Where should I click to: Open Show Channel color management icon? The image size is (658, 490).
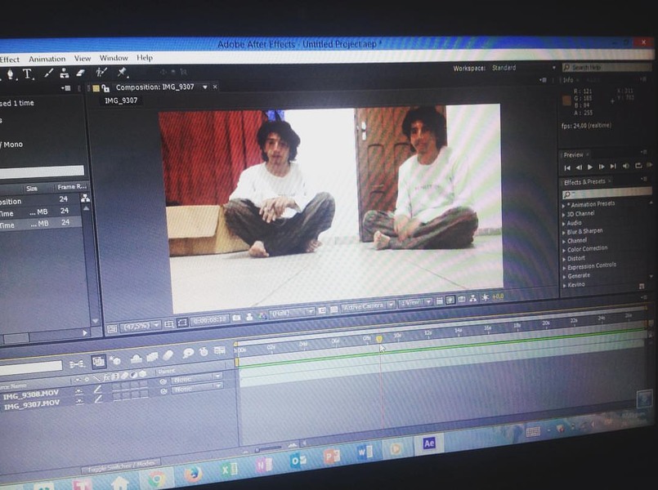click(x=262, y=315)
